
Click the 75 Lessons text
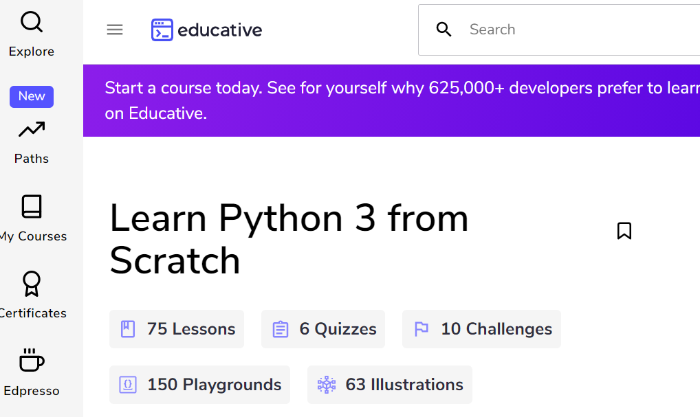click(191, 329)
